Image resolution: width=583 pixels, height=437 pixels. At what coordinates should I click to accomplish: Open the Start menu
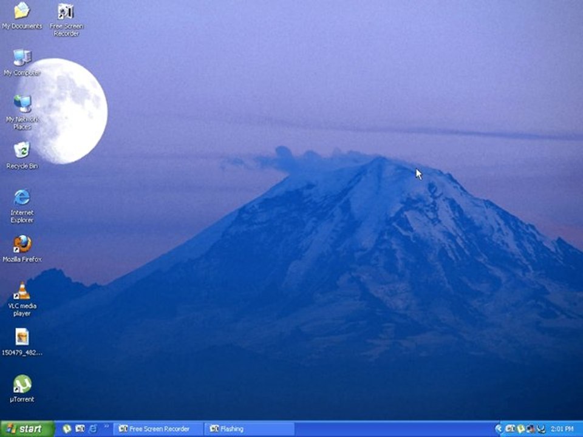tap(27, 429)
